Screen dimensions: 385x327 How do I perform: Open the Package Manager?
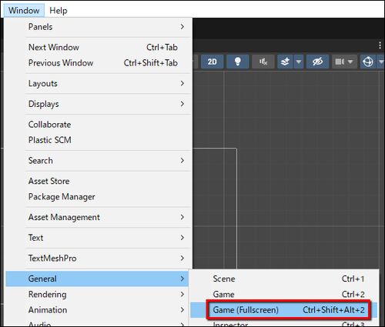(x=99, y=197)
